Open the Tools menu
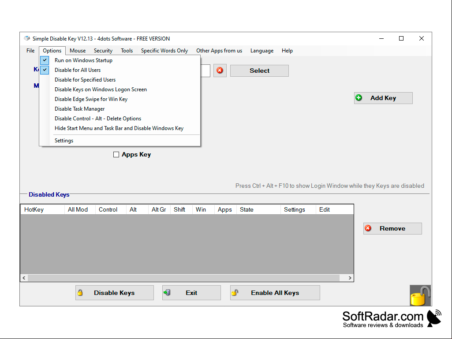The height and width of the screenshot is (339, 452). pyautogui.click(x=127, y=51)
